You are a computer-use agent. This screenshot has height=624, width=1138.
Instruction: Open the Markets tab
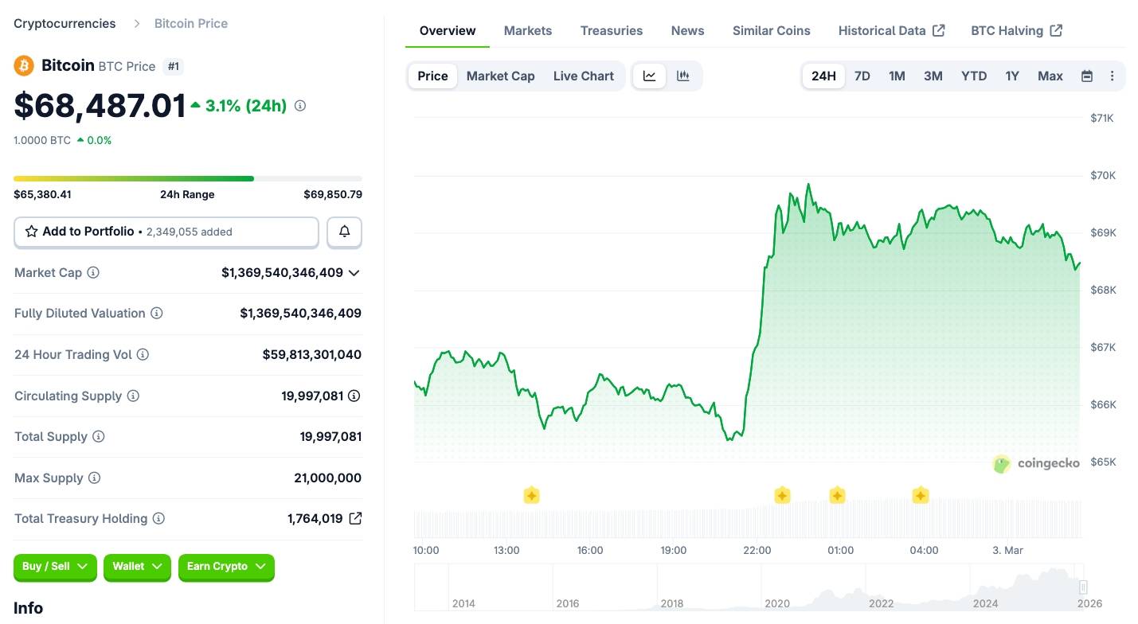click(x=527, y=30)
